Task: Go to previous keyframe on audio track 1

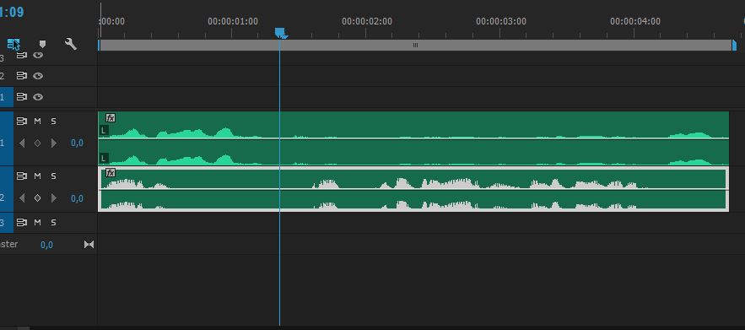Action: pyautogui.click(x=22, y=143)
